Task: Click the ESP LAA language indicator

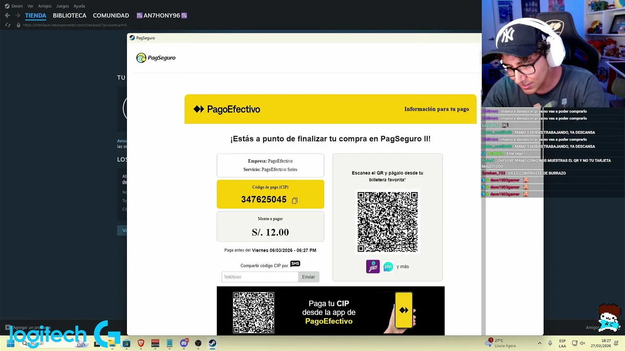Action: [x=562, y=343]
